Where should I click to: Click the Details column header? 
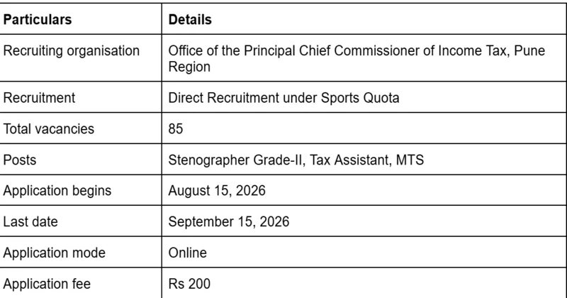pos(190,20)
